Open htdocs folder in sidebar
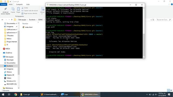Screen dimensions: 173x97 coord(8,39)
